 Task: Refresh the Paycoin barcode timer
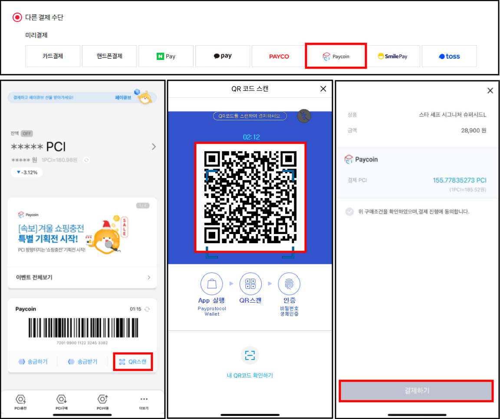click(147, 309)
